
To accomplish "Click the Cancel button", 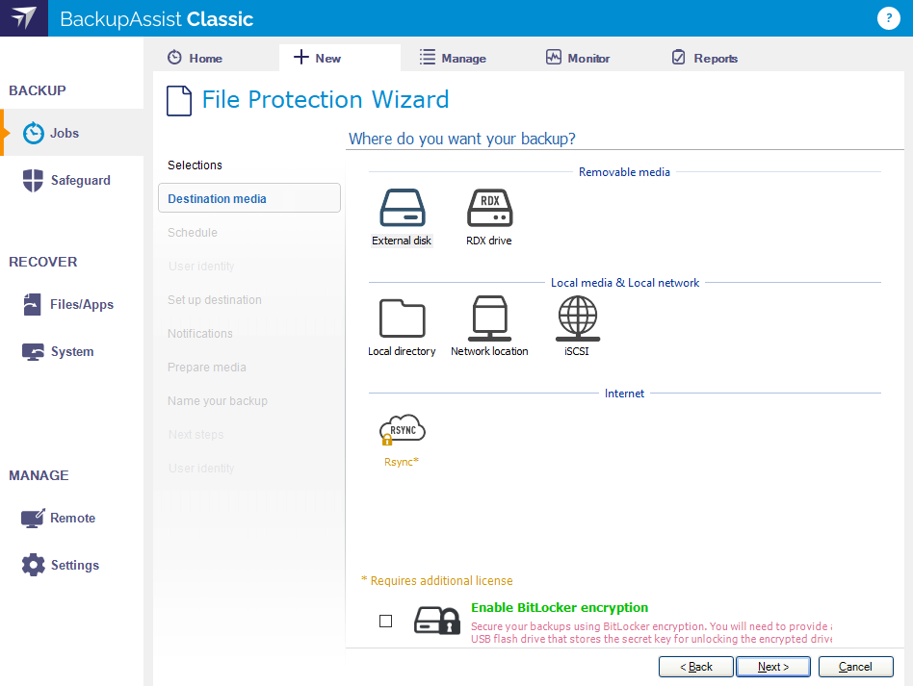I will click(855, 667).
